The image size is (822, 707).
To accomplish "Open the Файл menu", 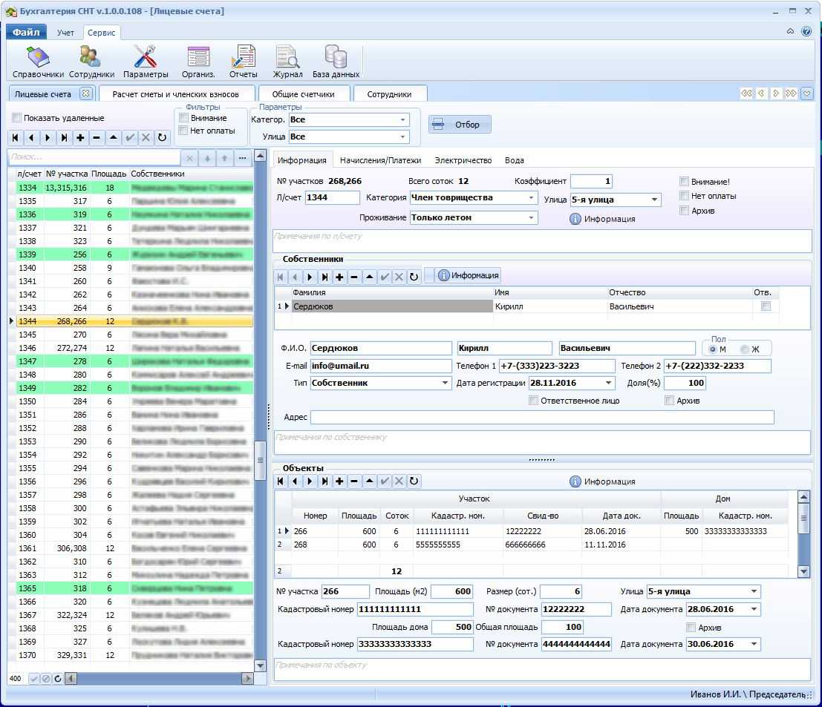I will pyautogui.click(x=26, y=33).
